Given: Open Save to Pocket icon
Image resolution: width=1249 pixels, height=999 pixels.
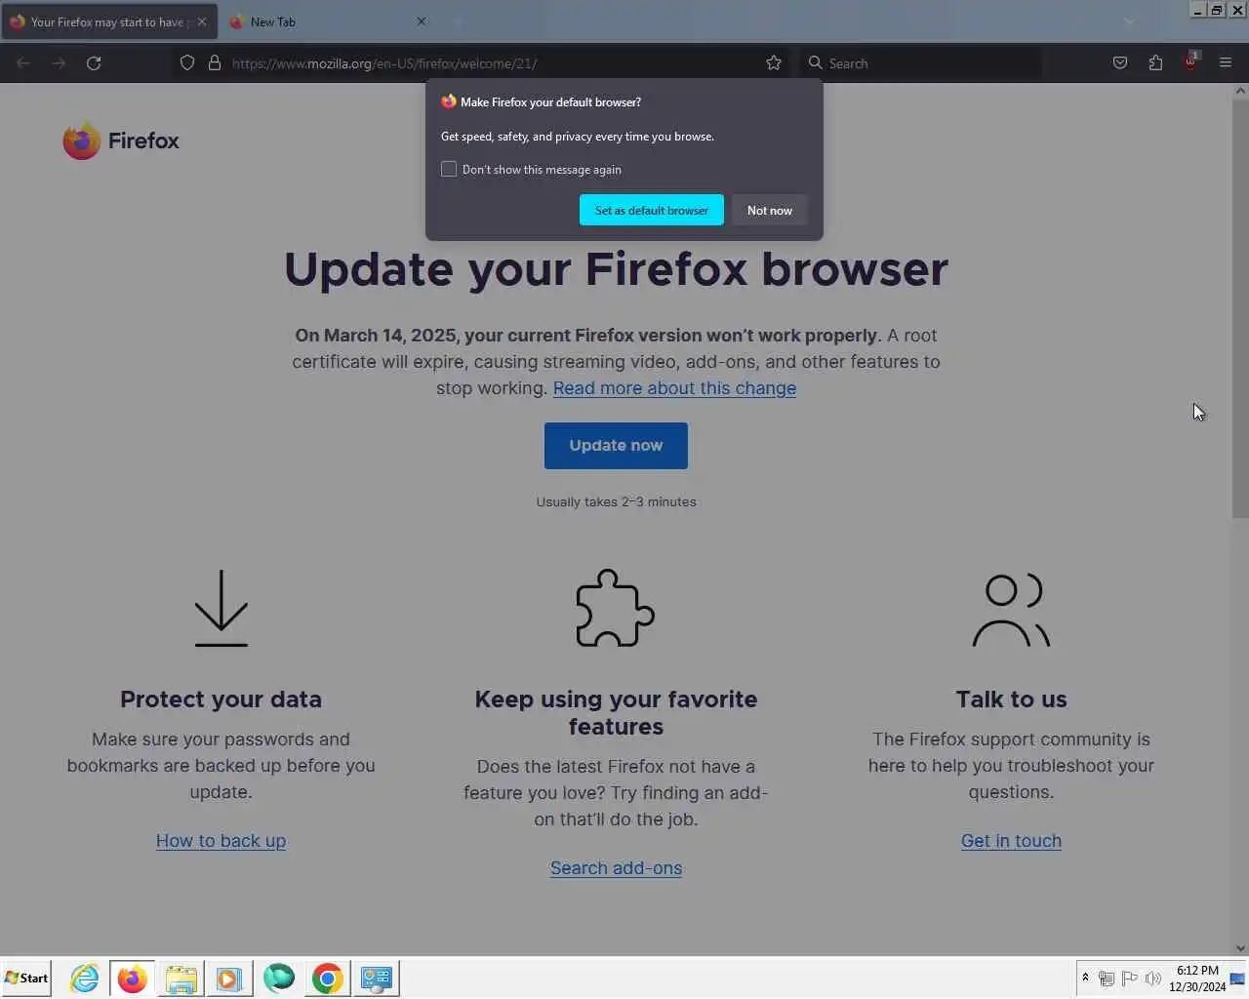Looking at the screenshot, I should point(1120,63).
